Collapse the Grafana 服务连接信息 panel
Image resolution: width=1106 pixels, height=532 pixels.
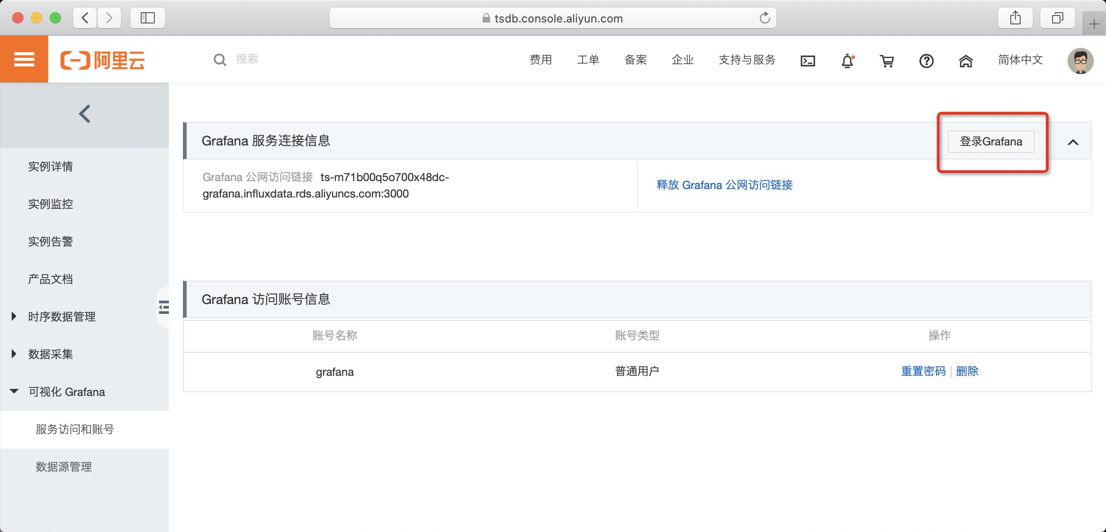(x=1073, y=142)
